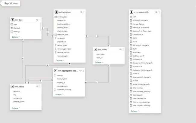
Task: Select Realisation % measure
Action: (137, 66)
